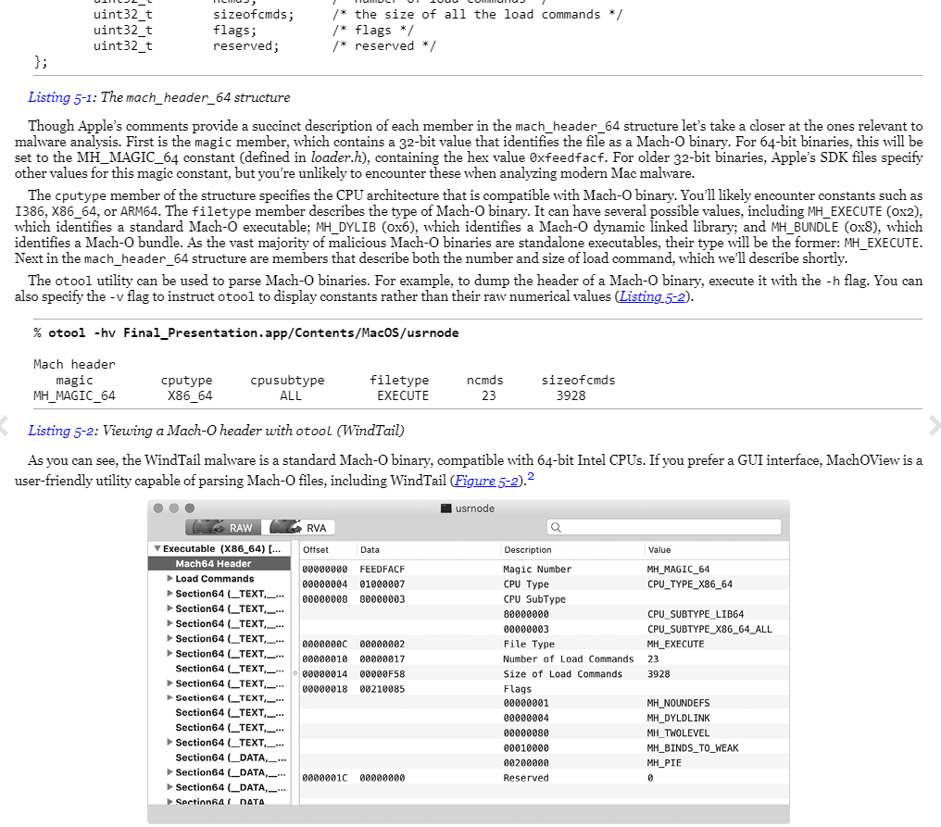This screenshot has width=941, height=827.
Task: Switch to RVA address mode
Action: [300, 528]
